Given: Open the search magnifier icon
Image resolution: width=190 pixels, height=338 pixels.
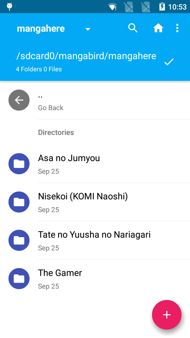Looking at the screenshot, I should (x=133, y=28).
